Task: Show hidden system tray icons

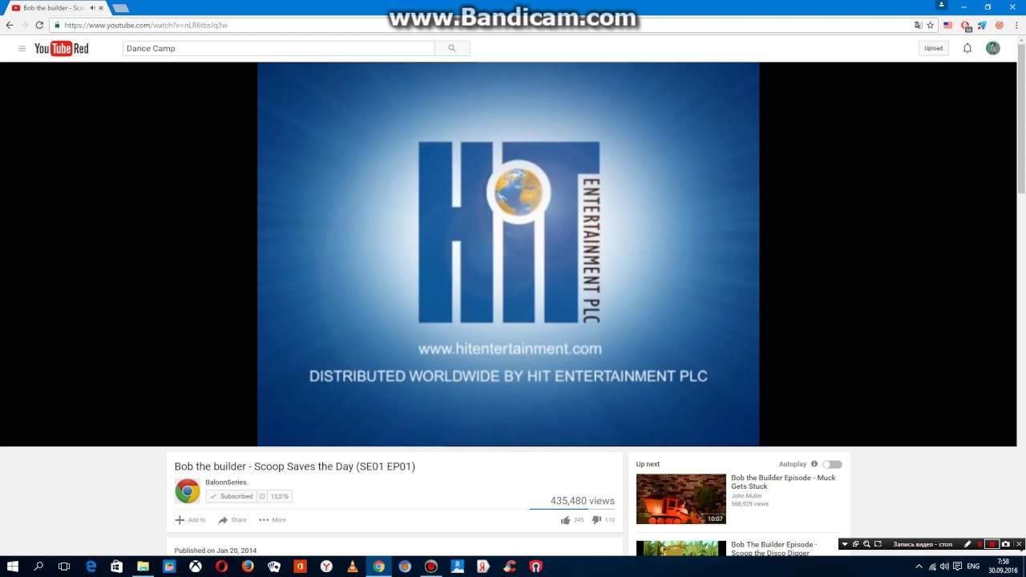Action: pyautogui.click(x=919, y=567)
